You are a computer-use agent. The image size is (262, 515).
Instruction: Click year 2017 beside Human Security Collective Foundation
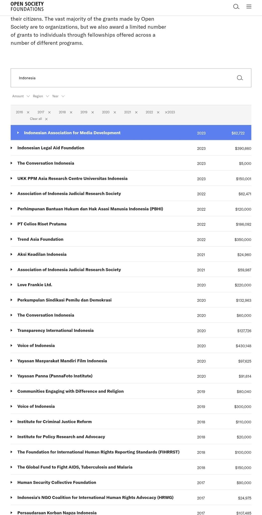201,483
